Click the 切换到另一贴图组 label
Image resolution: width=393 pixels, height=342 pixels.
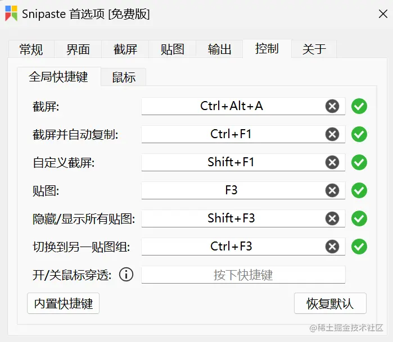[x=82, y=247]
